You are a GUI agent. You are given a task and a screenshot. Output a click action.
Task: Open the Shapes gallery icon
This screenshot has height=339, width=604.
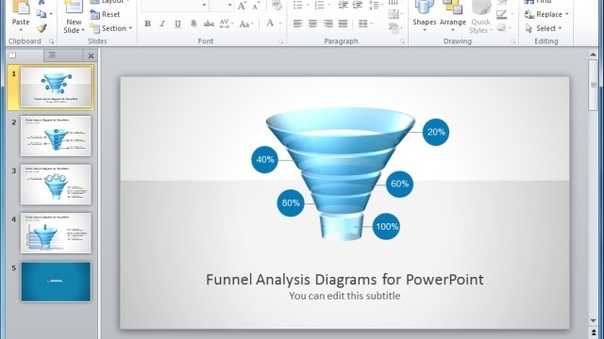point(424,7)
